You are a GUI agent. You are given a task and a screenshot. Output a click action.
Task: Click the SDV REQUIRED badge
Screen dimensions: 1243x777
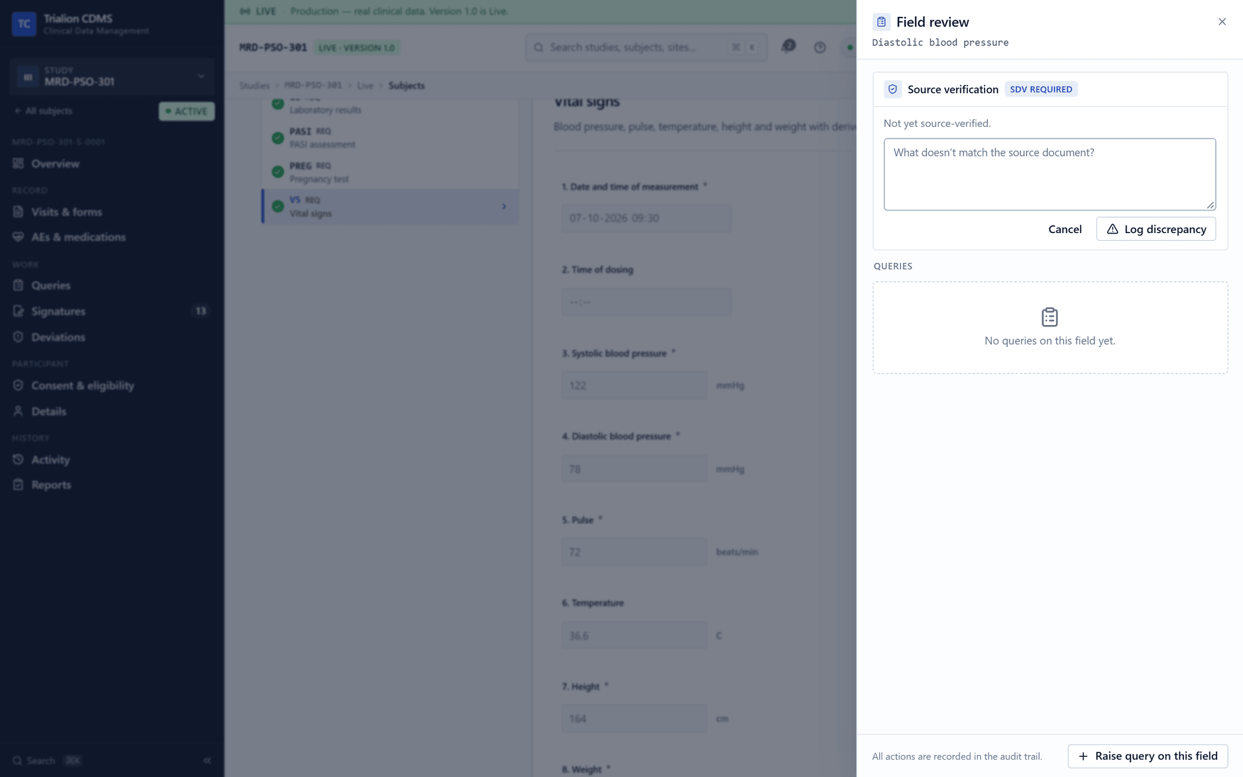tap(1041, 89)
